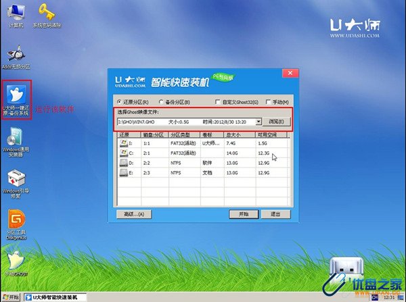This screenshot has width=406, height=302.
Task: Expand the Ghost image file dropdown
Action: coord(258,122)
